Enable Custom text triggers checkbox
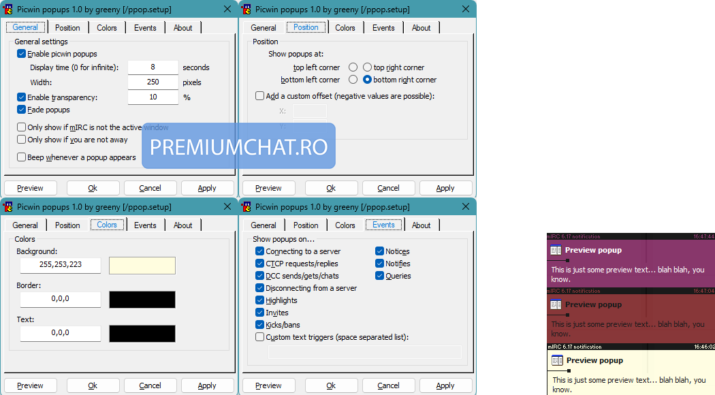Viewport: 715px width, 395px height. click(x=260, y=338)
